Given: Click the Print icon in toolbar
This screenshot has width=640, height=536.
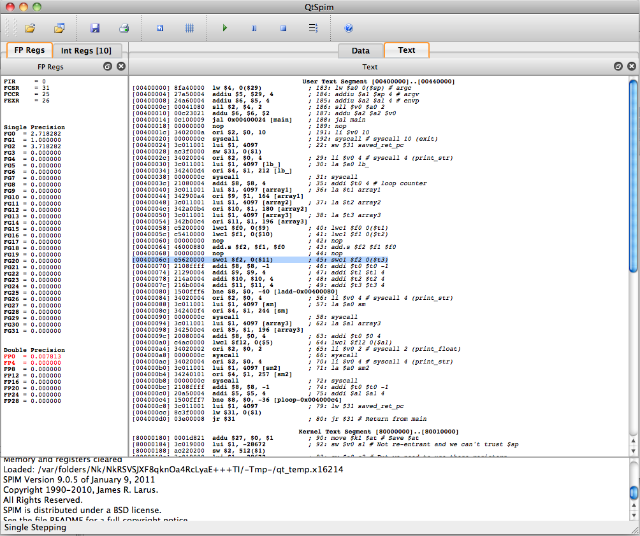Looking at the screenshot, I should [x=124, y=28].
